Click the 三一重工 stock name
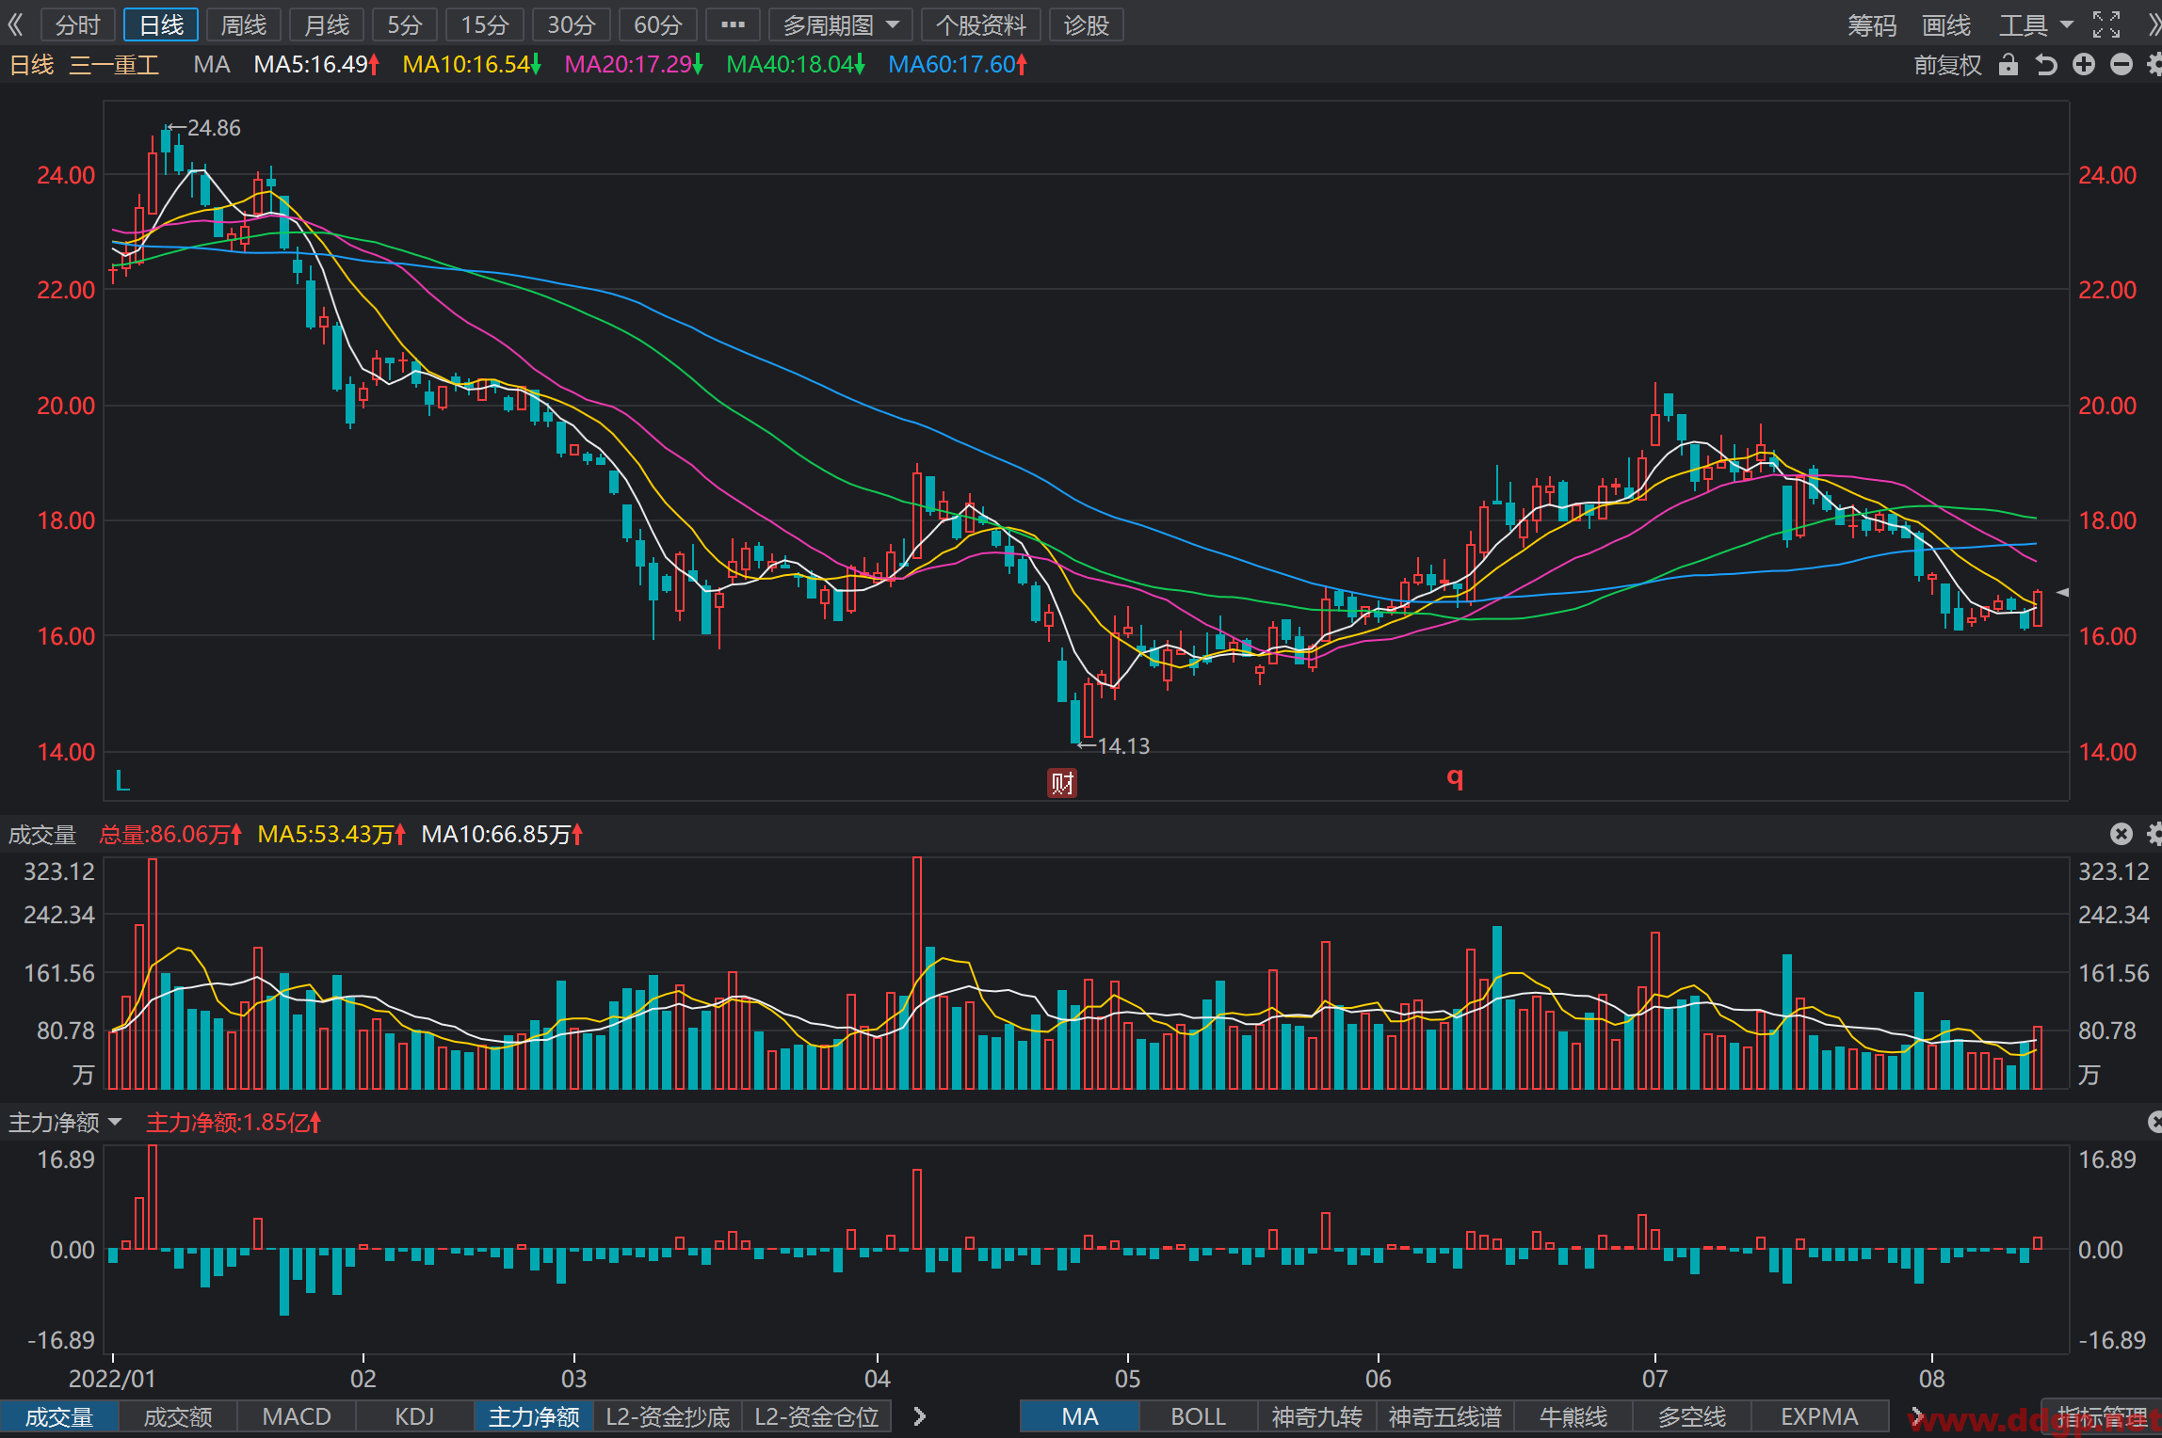 [114, 65]
